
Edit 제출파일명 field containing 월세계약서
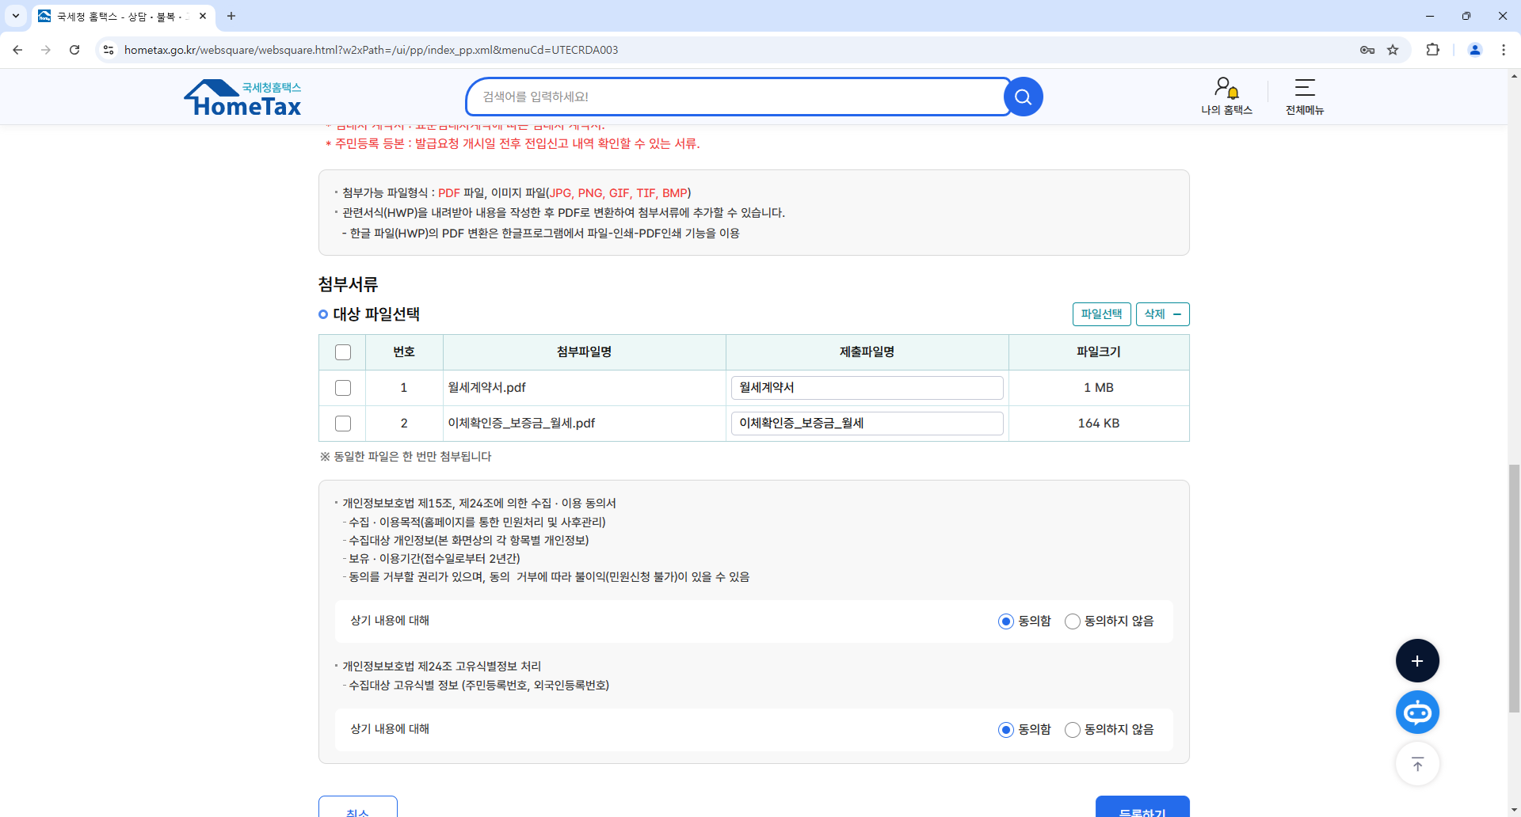(867, 388)
